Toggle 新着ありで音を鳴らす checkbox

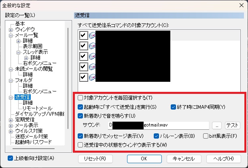click(80, 116)
